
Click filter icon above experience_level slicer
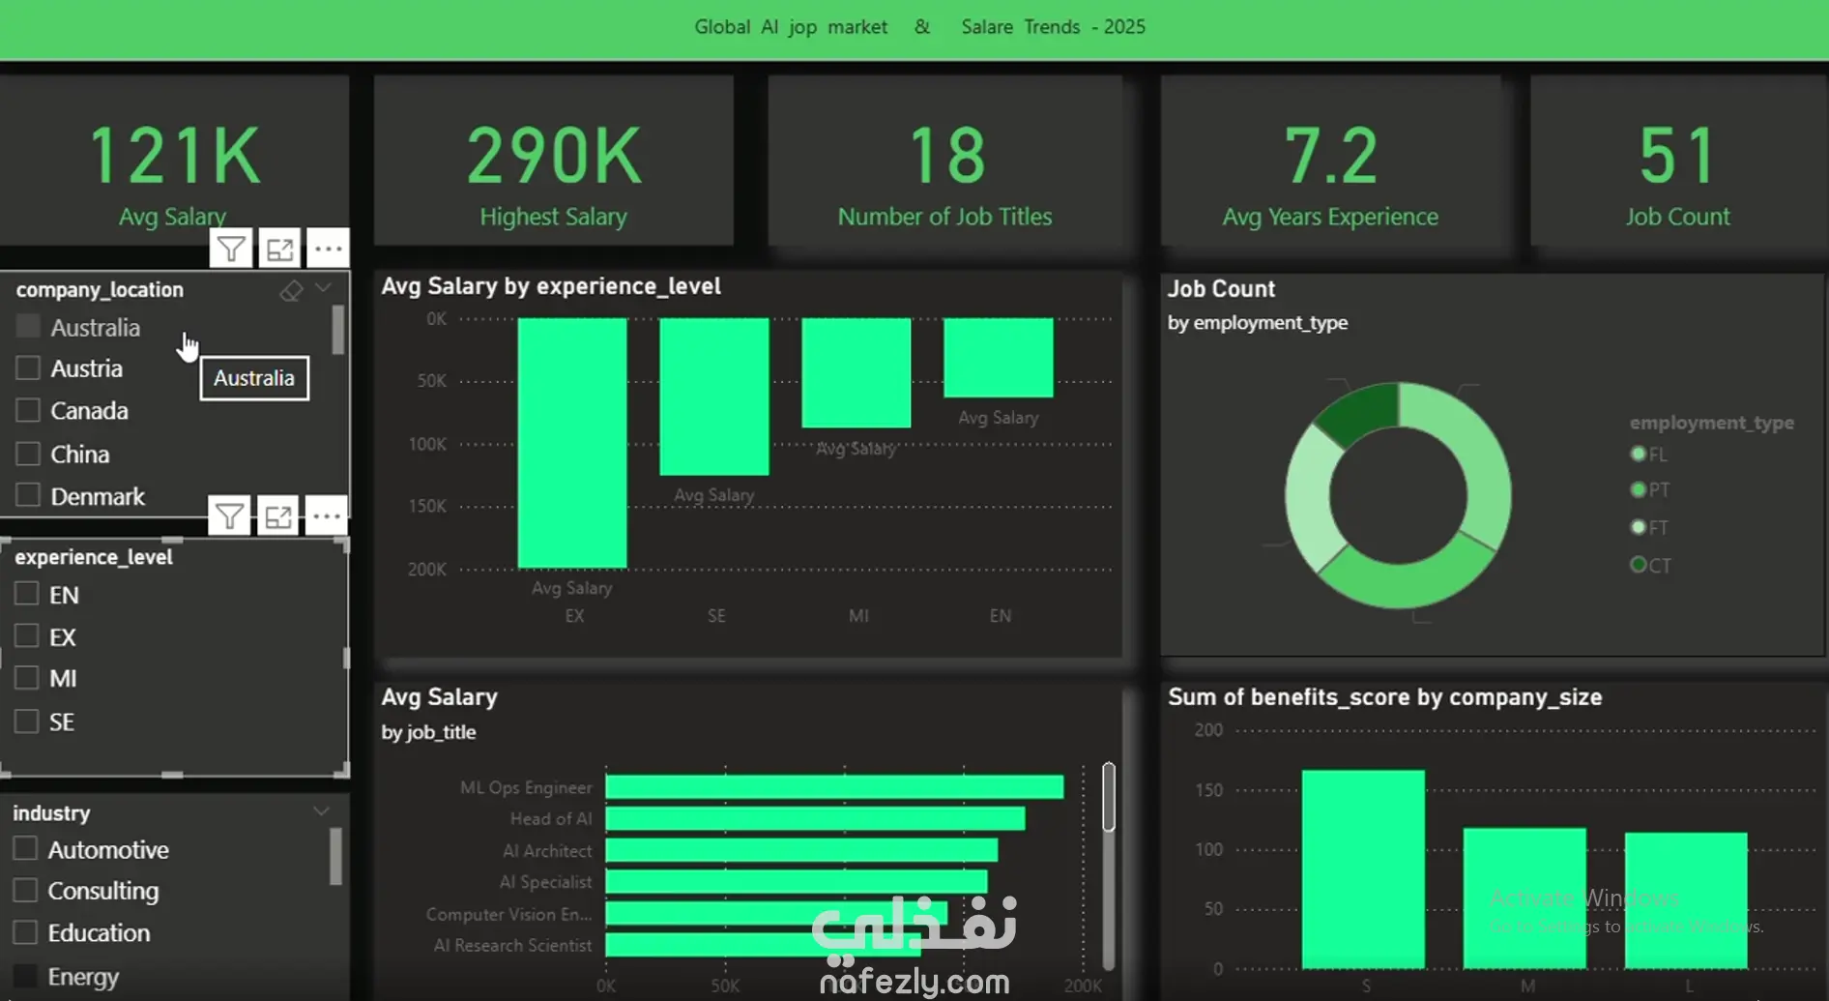pyautogui.click(x=229, y=516)
